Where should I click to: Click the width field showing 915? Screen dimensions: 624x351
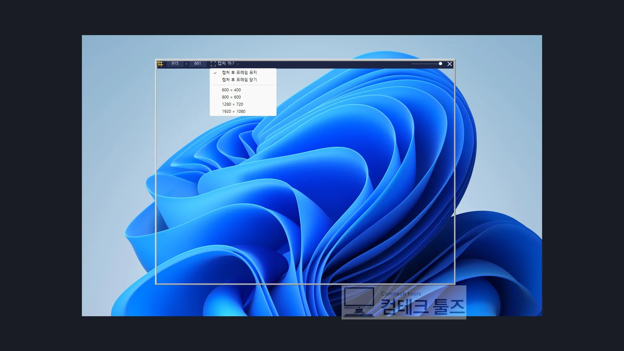tap(175, 64)
